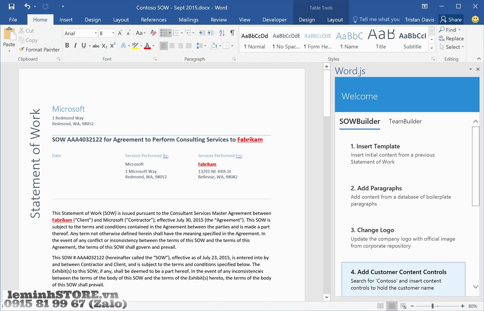Save the document with the floppy disk icon
This screenshot has width=484, height=311.
click(x=11, y=7)
